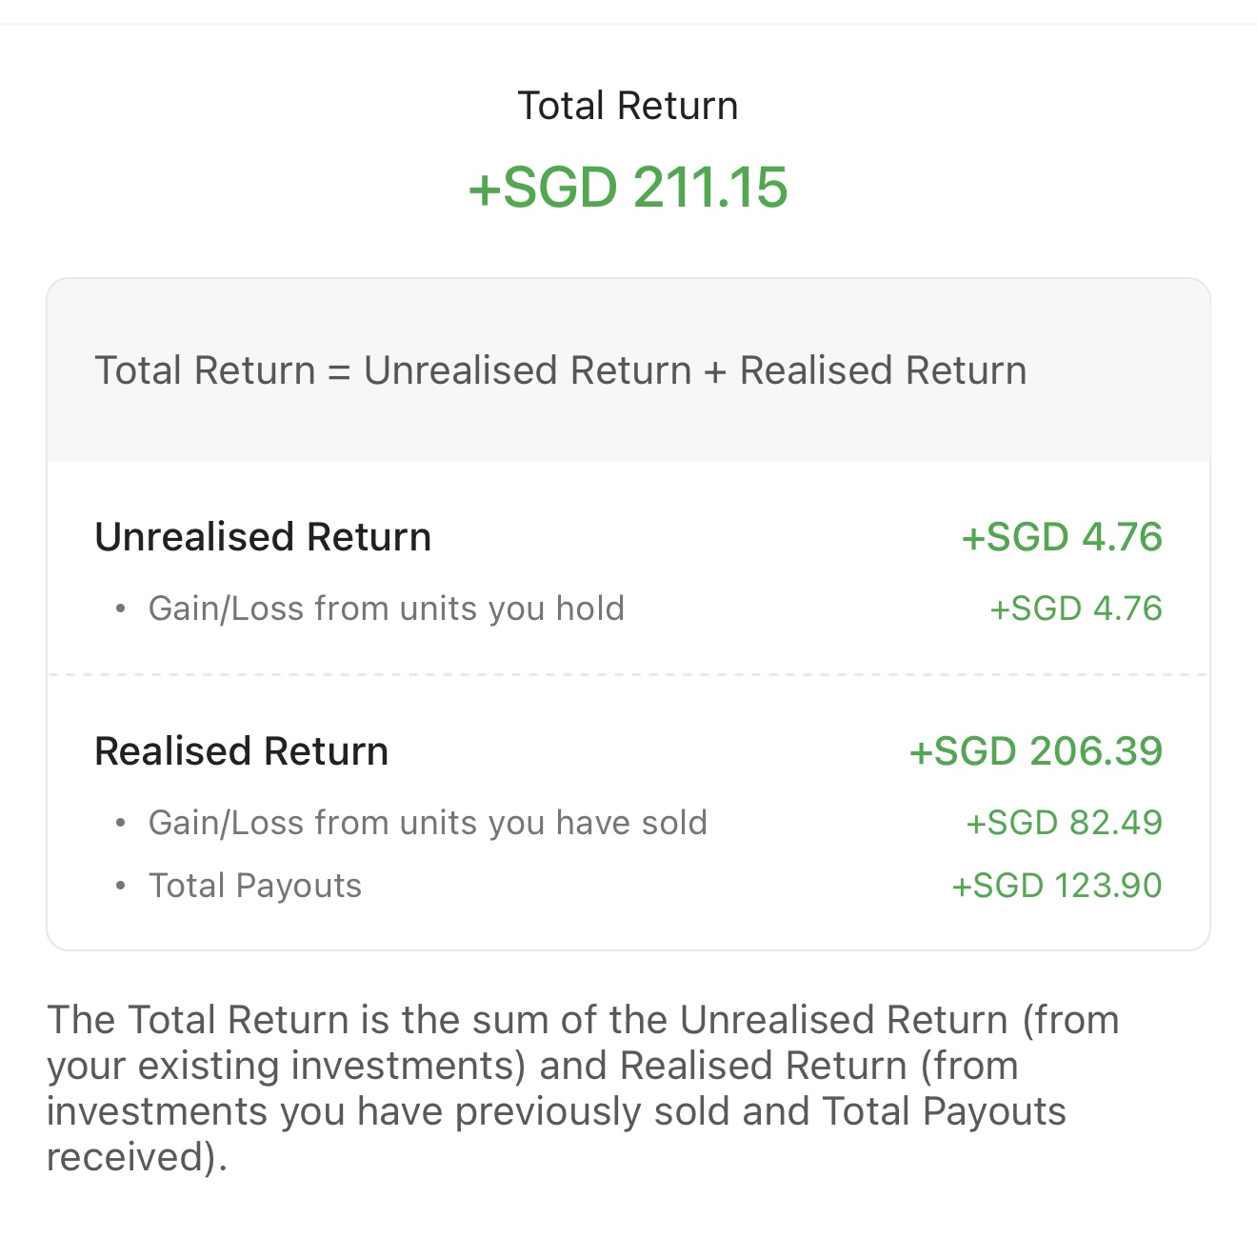Select the Unrealised Return label
Image resolution: width=1257 pixels, height=1257 pixels.
pos(263,537)
